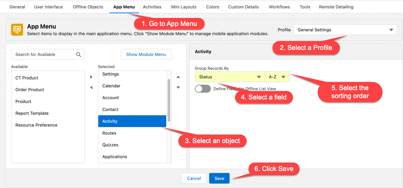Open the Group Records By field dropdown
The height and width of the screenshot is (188, 403).
click(230, 77)
